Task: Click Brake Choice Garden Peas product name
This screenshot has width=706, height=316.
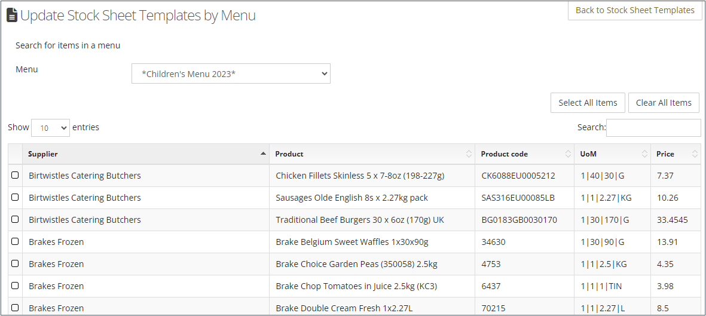Action: pos(357,264)
